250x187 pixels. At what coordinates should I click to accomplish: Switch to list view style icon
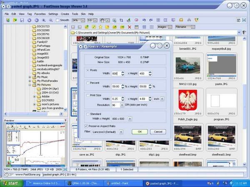[x=152, y=27]
